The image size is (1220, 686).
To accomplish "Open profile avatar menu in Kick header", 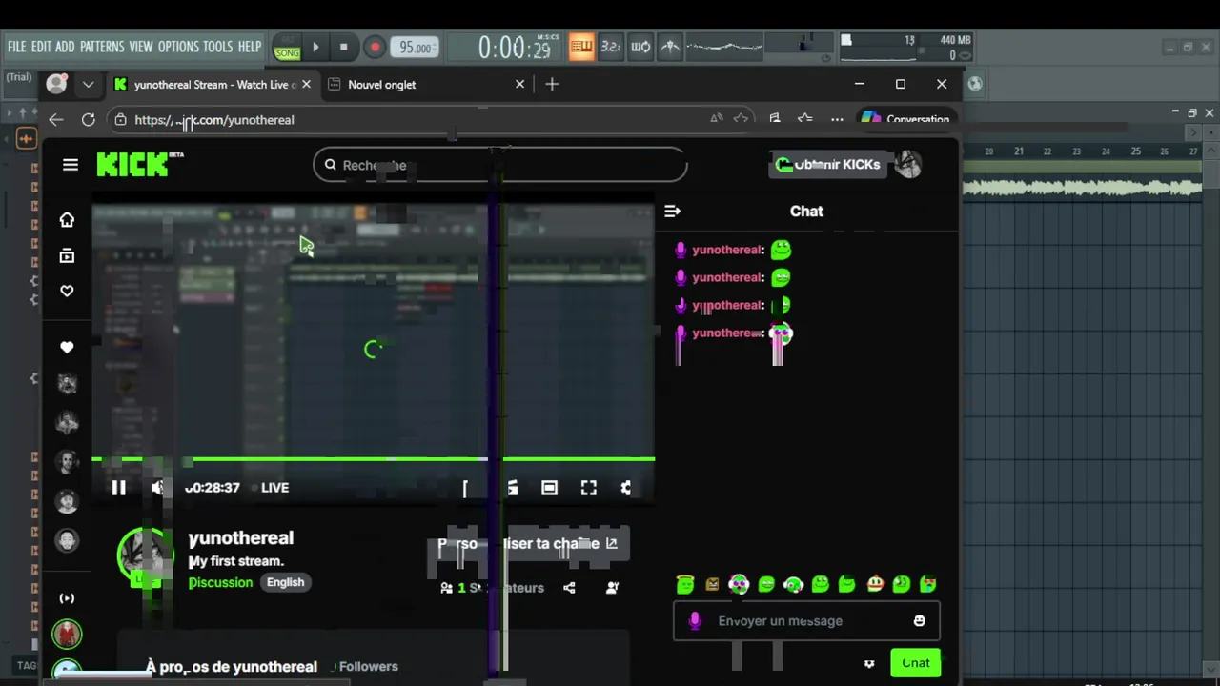I will [x=908, y=165].
